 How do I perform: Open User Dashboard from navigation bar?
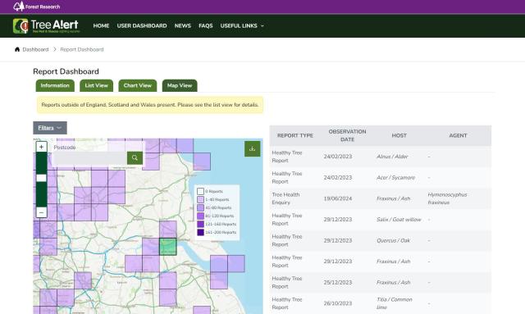pos(142,25)
